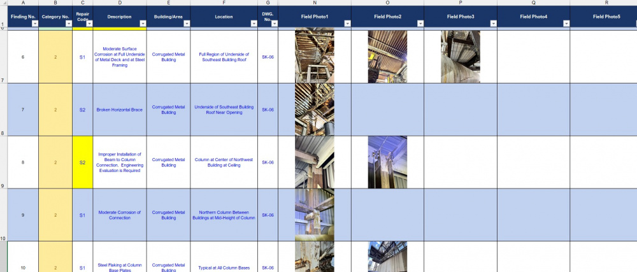
Task: Select category number cell for finding 8
Action: (x=55, y=162)
